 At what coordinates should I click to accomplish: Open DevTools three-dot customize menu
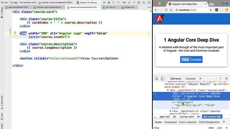[220, 78]
